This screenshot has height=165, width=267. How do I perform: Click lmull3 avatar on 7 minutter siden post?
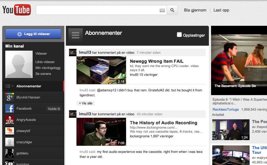[73, 53]
